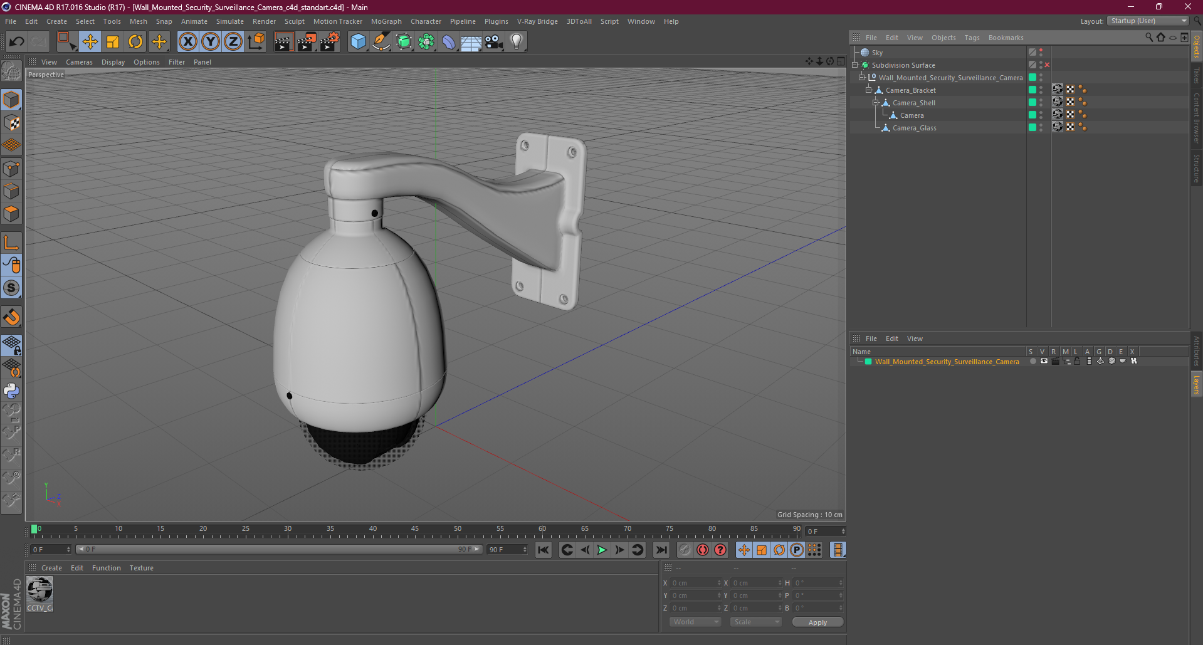The height and width of the screenshot is (645, 1203).
Task: Collapse the Camera_Shell tree node
Action: (x=876, y=103)
